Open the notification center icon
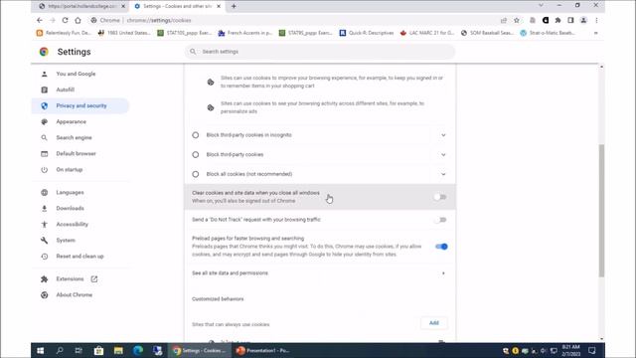The width and height of the screenshot is (636, 358). 592,351
